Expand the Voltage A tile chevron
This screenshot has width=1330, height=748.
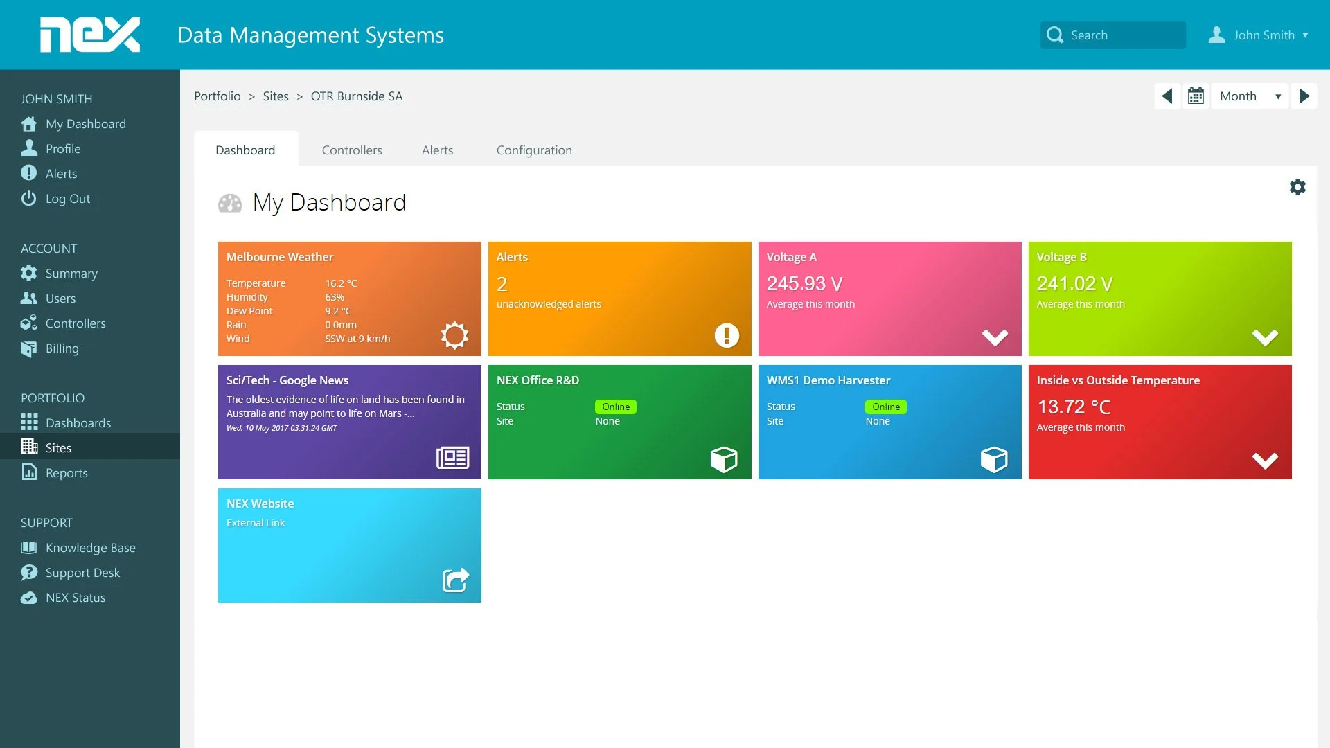pos(995,338)
